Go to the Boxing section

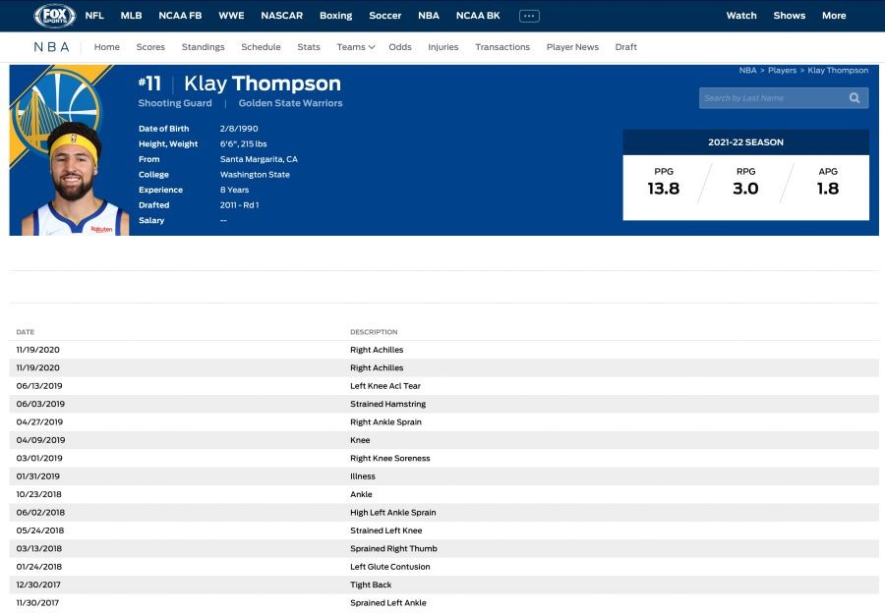pos(336,16)
